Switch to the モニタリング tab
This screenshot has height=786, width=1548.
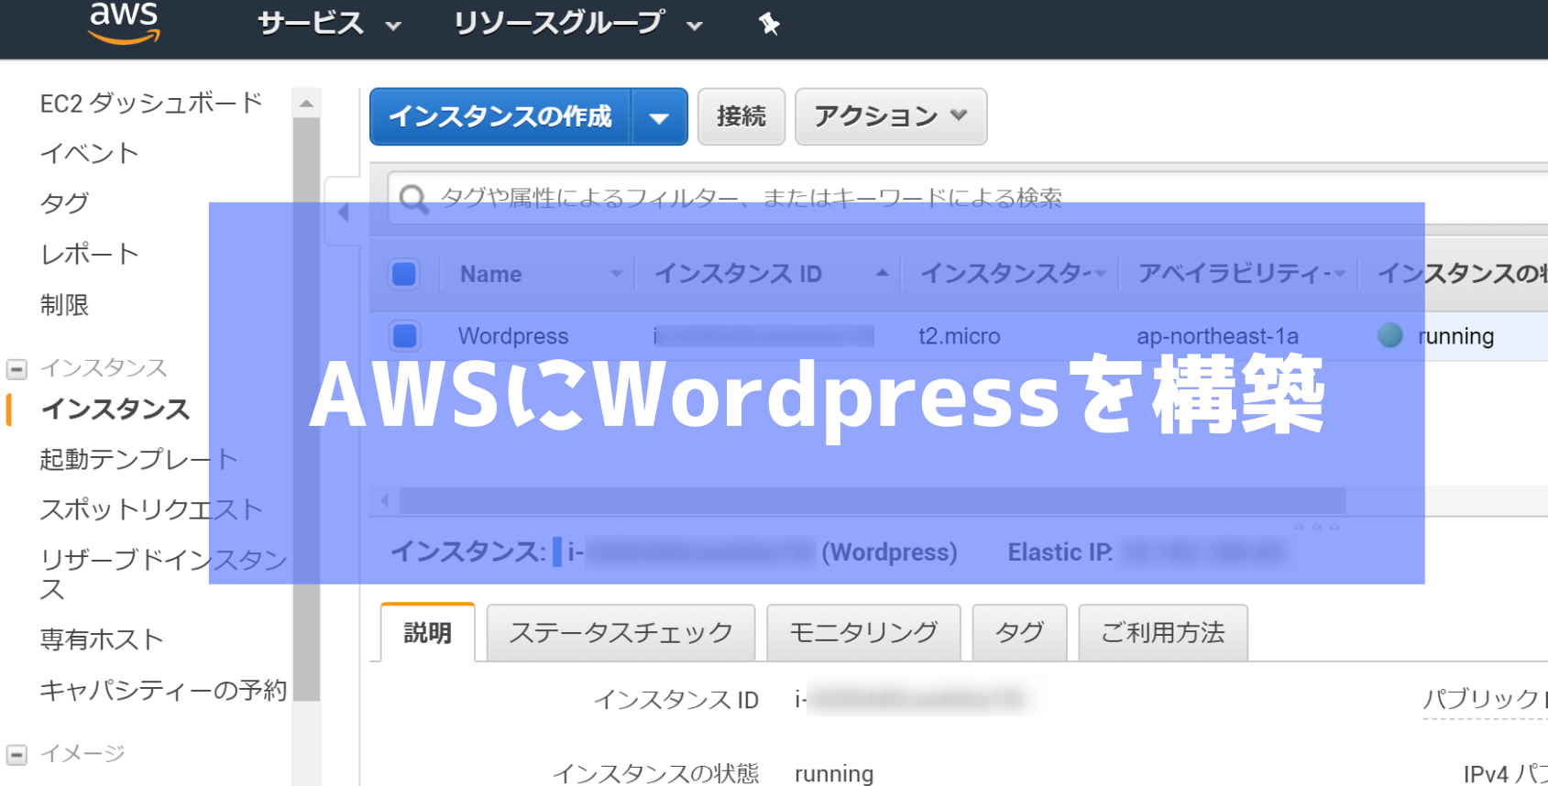point(863,633)
